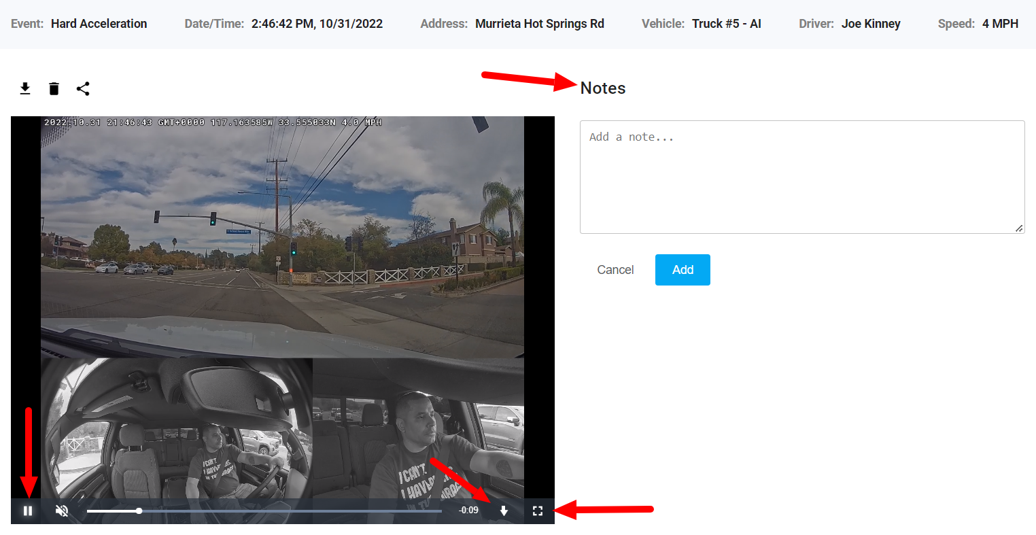The image size is (1036, 535).
Task: Delete this dashcam event
Action: tap(54, 88)
